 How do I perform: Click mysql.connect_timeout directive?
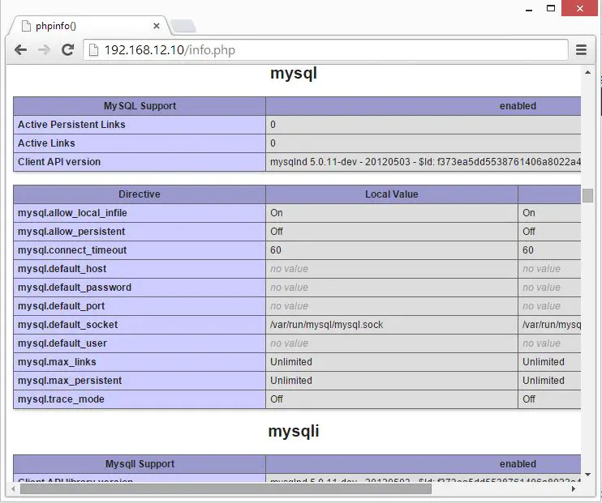coord(72,250)
